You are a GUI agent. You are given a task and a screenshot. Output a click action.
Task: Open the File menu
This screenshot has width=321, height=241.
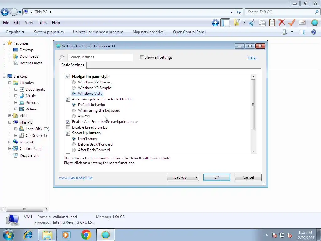pos(6,23)
